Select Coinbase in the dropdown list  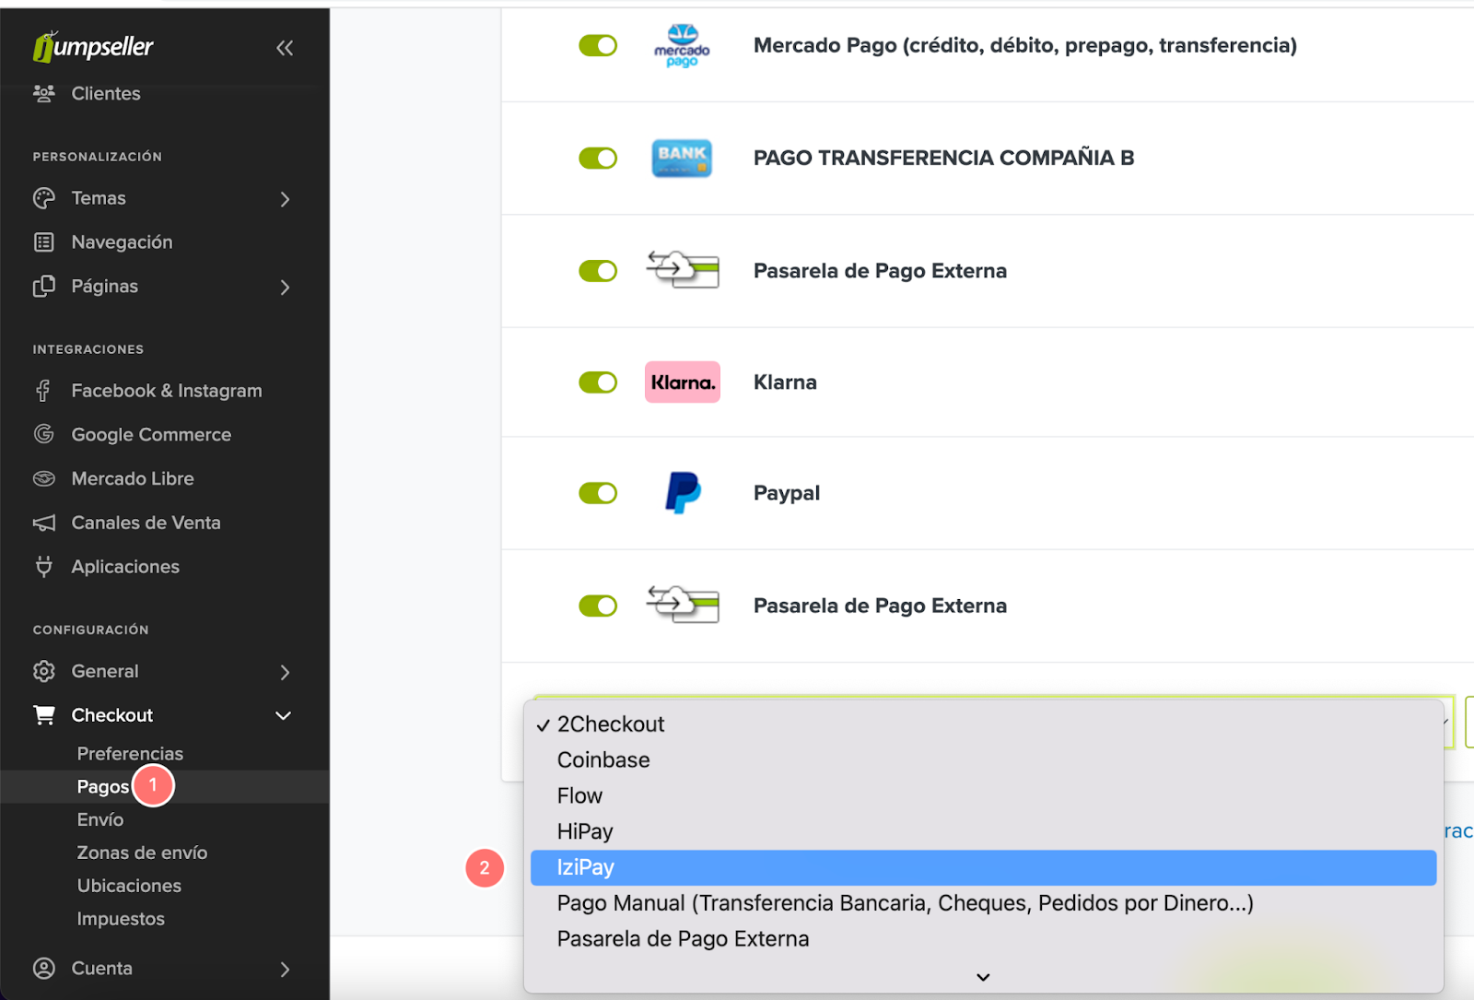[x=983, y=760]
